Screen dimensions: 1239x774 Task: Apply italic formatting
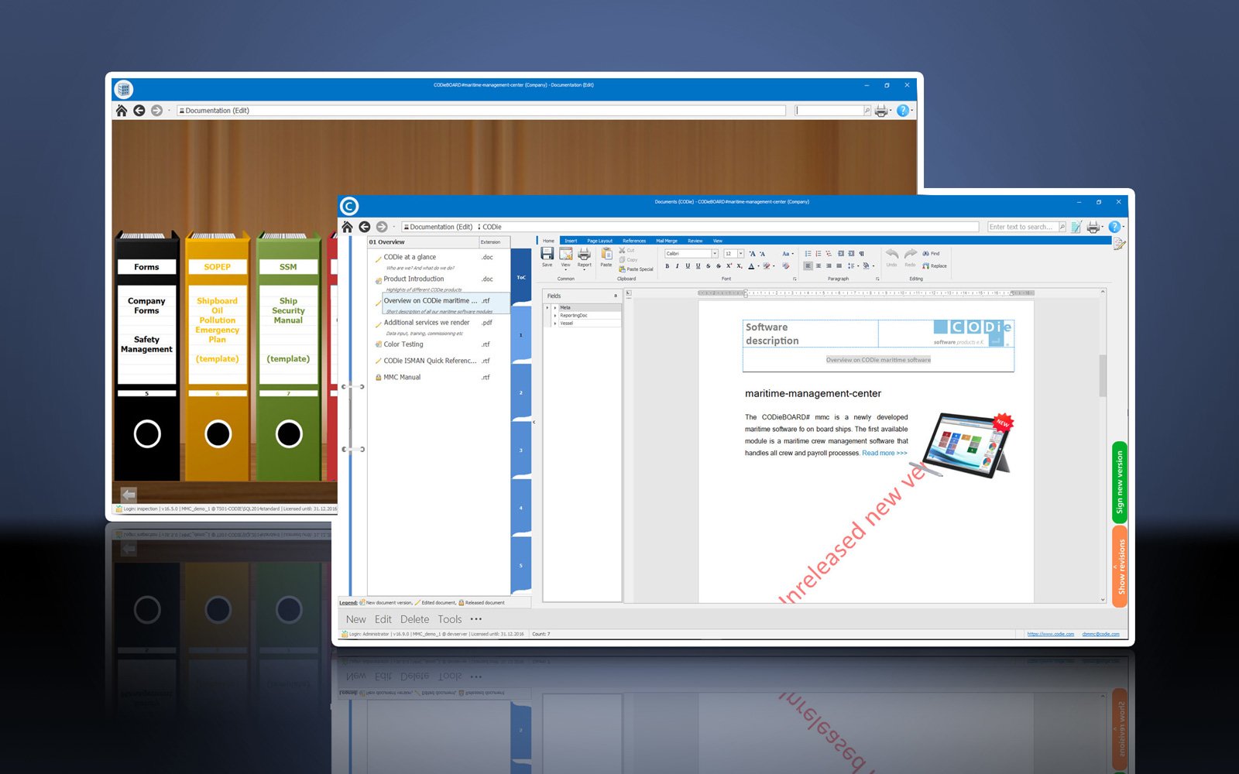click(678, 266)
